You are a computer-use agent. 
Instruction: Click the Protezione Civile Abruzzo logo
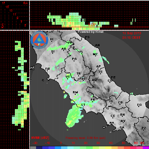[x=39, y=40]
